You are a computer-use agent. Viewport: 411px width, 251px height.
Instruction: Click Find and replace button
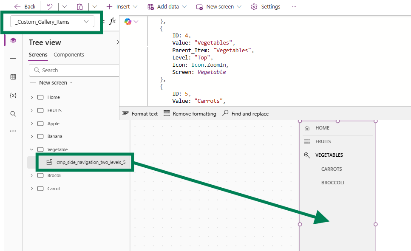[x=245, y=114]
